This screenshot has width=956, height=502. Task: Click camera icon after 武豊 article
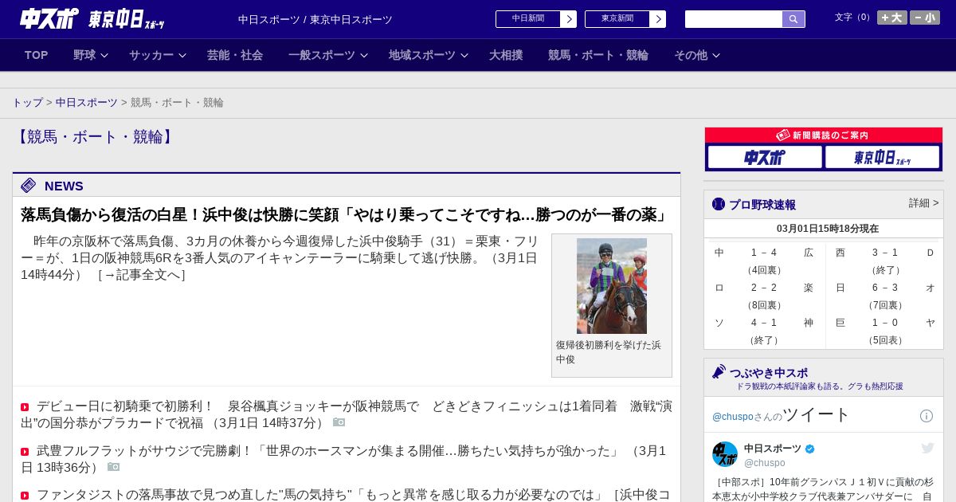click(114, 467)
